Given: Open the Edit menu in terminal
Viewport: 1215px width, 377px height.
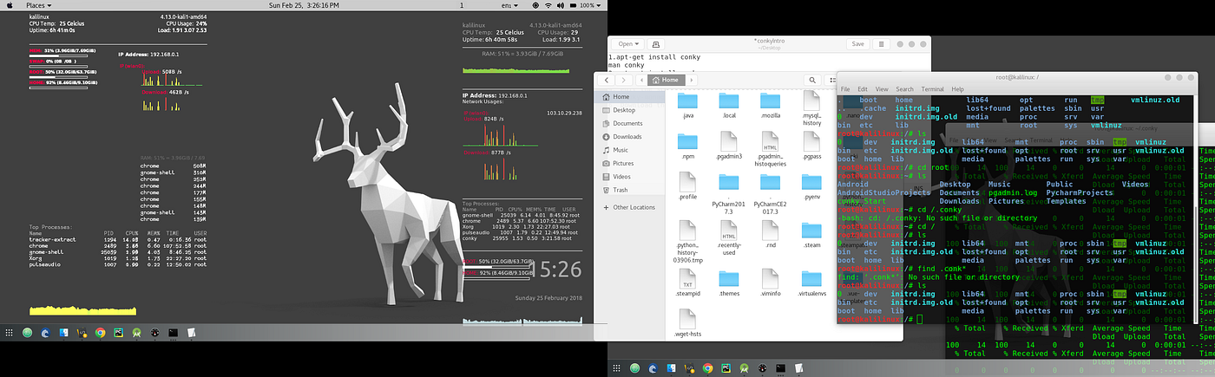Looking at the screenshot, I should coord(863,89).
